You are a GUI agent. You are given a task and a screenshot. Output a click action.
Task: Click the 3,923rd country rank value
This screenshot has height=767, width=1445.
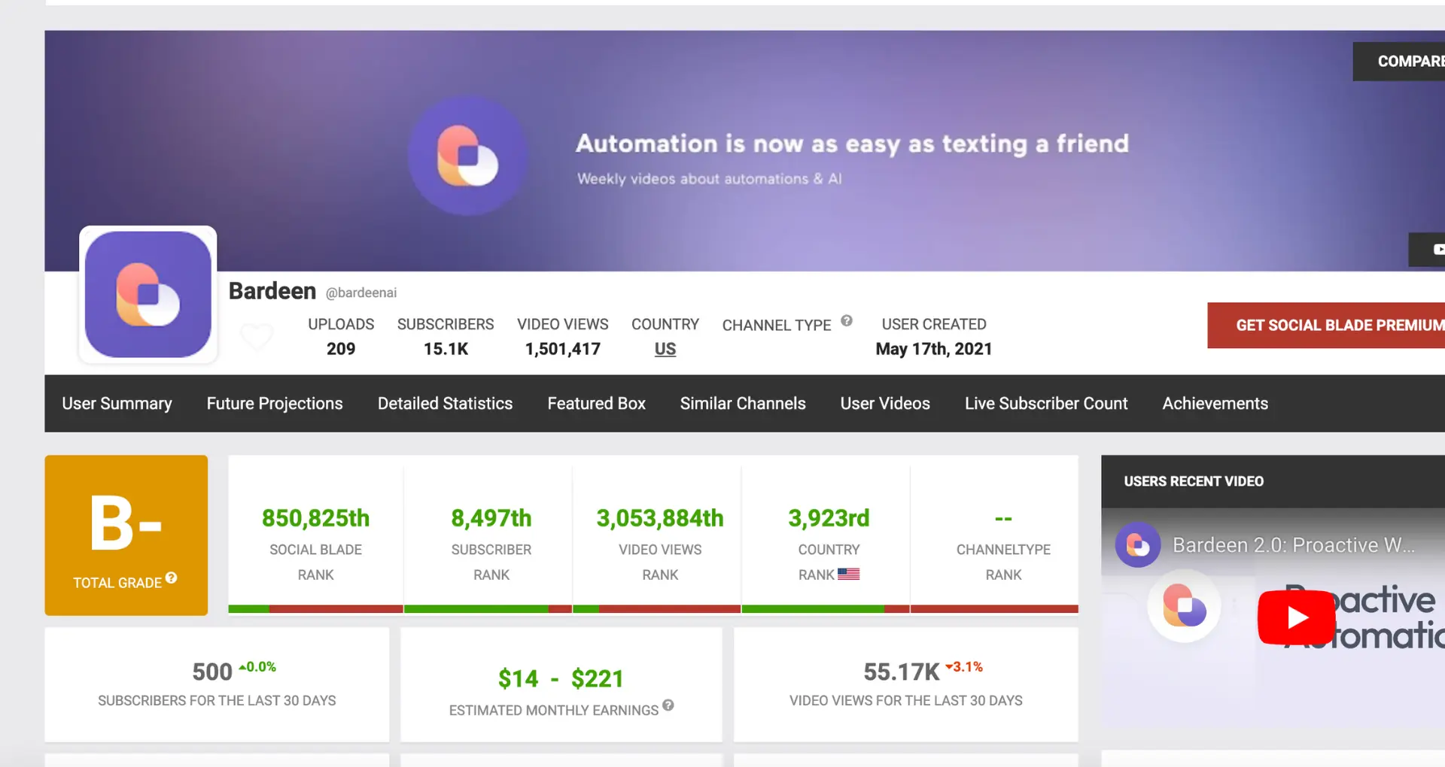829,518
